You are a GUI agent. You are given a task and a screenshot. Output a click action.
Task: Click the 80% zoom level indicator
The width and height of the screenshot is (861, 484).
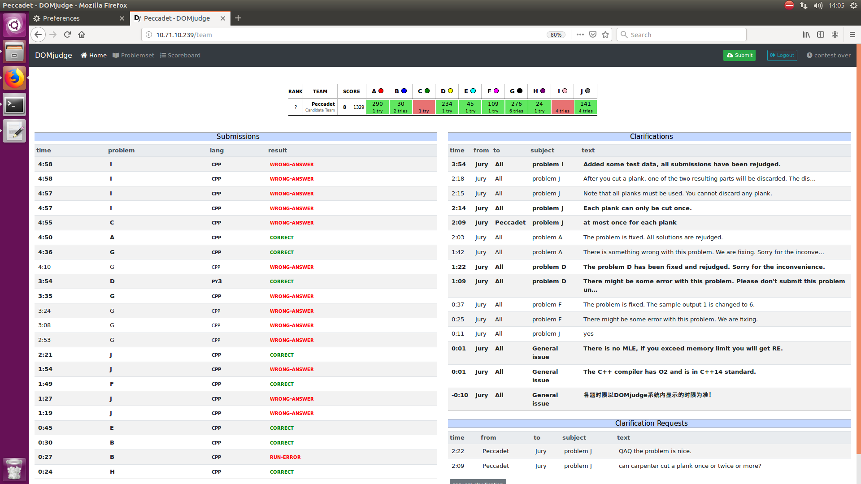click(556, 35)
